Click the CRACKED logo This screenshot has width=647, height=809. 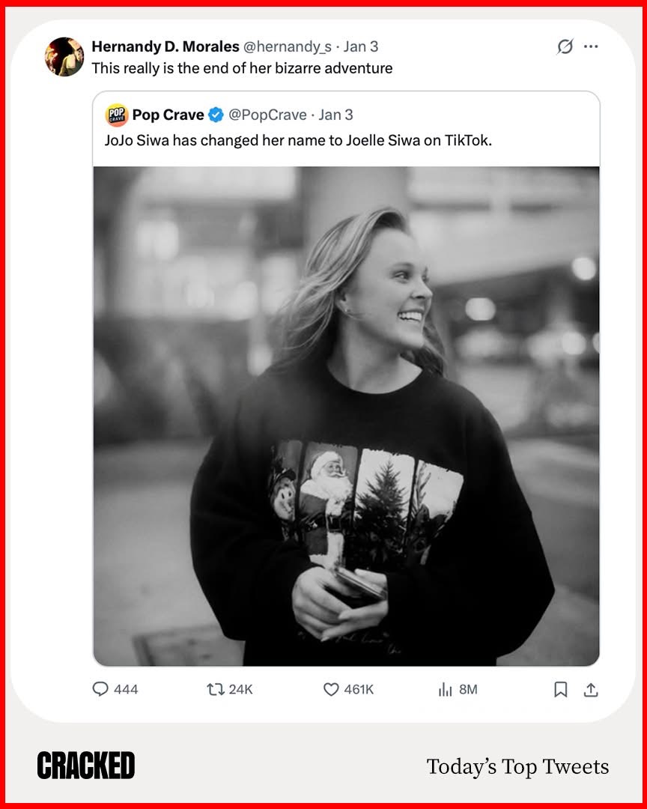point(86,766)
